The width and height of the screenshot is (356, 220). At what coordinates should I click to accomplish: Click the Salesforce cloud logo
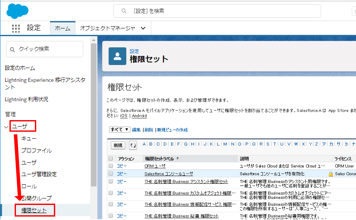(x=18, y=11)
